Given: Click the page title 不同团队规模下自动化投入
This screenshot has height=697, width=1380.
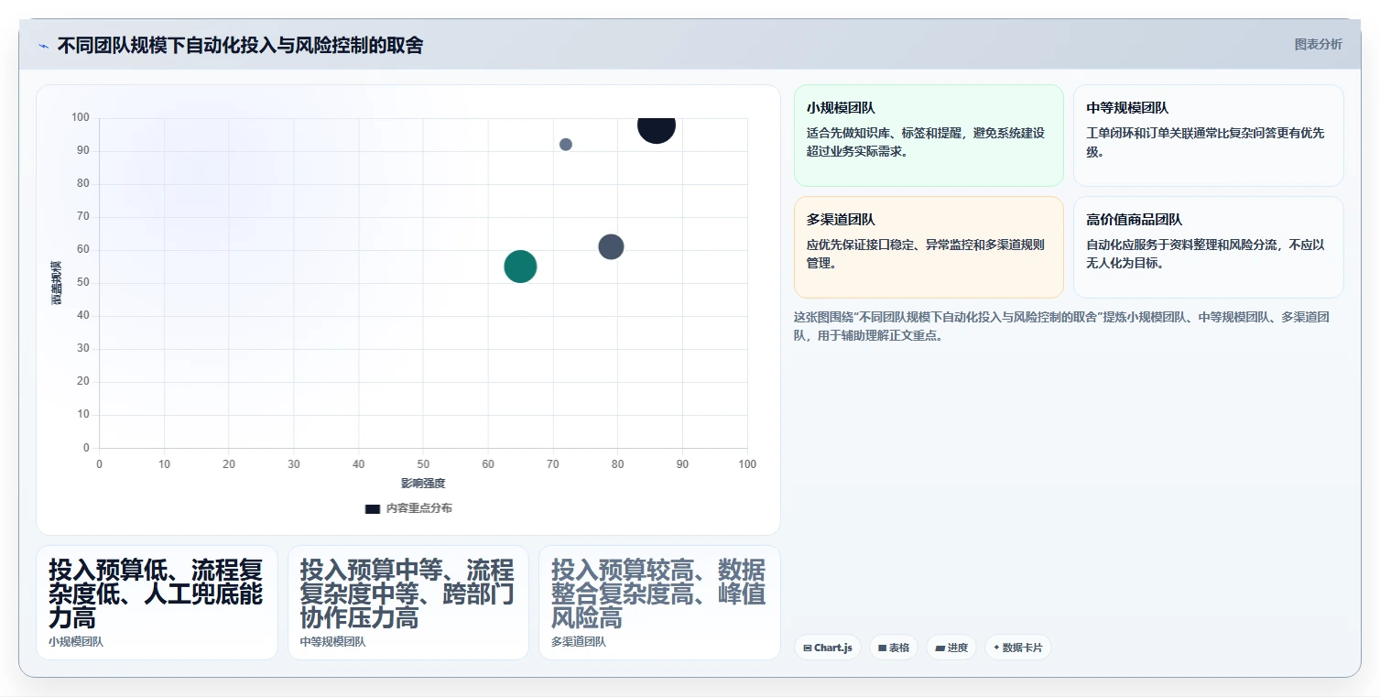Looking at the screenshot, I should click(240, 46).
